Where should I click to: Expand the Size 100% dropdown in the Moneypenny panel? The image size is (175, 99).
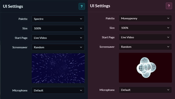pyautogui.click(x=145, y=28)
